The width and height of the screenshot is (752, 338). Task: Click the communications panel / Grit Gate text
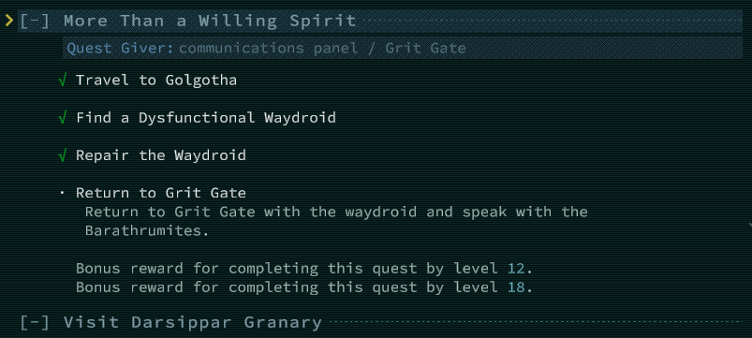322,49
